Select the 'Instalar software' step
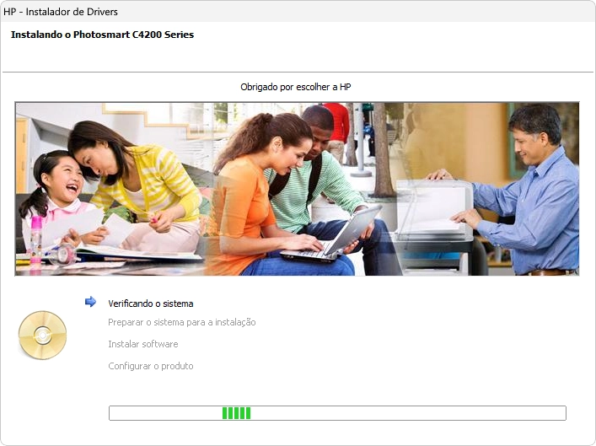This screenshot has width=596, height=446. point(143,344)
